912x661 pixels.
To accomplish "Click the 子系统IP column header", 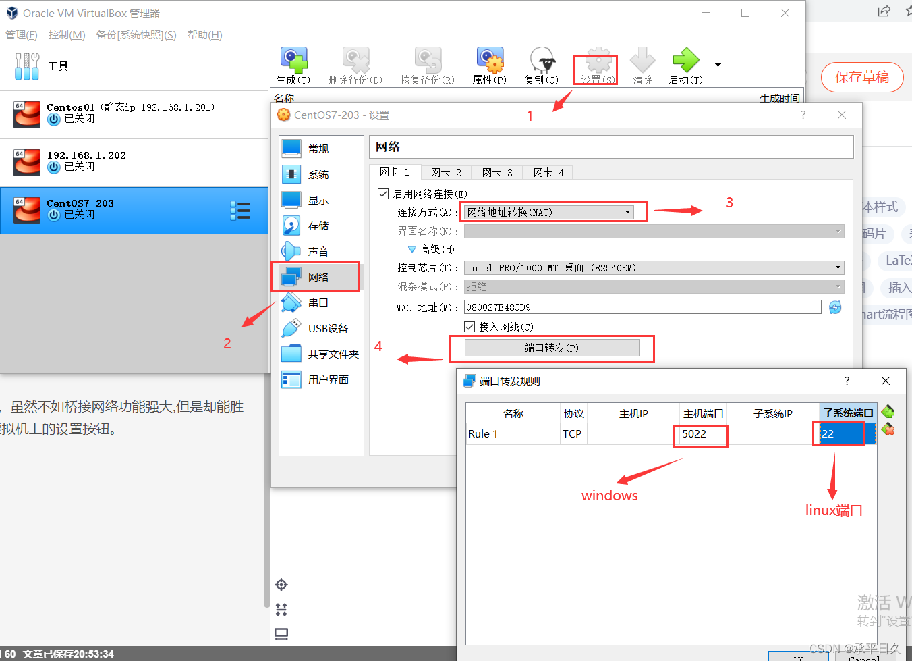I will pos(773,413).
